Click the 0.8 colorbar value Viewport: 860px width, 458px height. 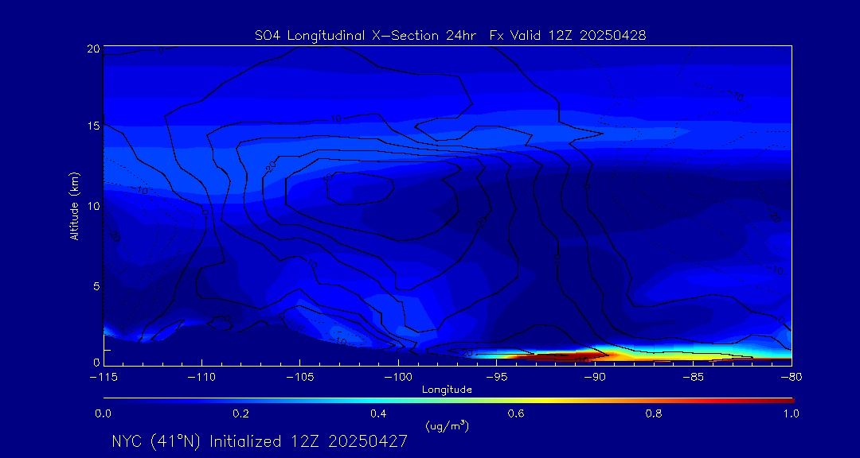pos(654,413)
